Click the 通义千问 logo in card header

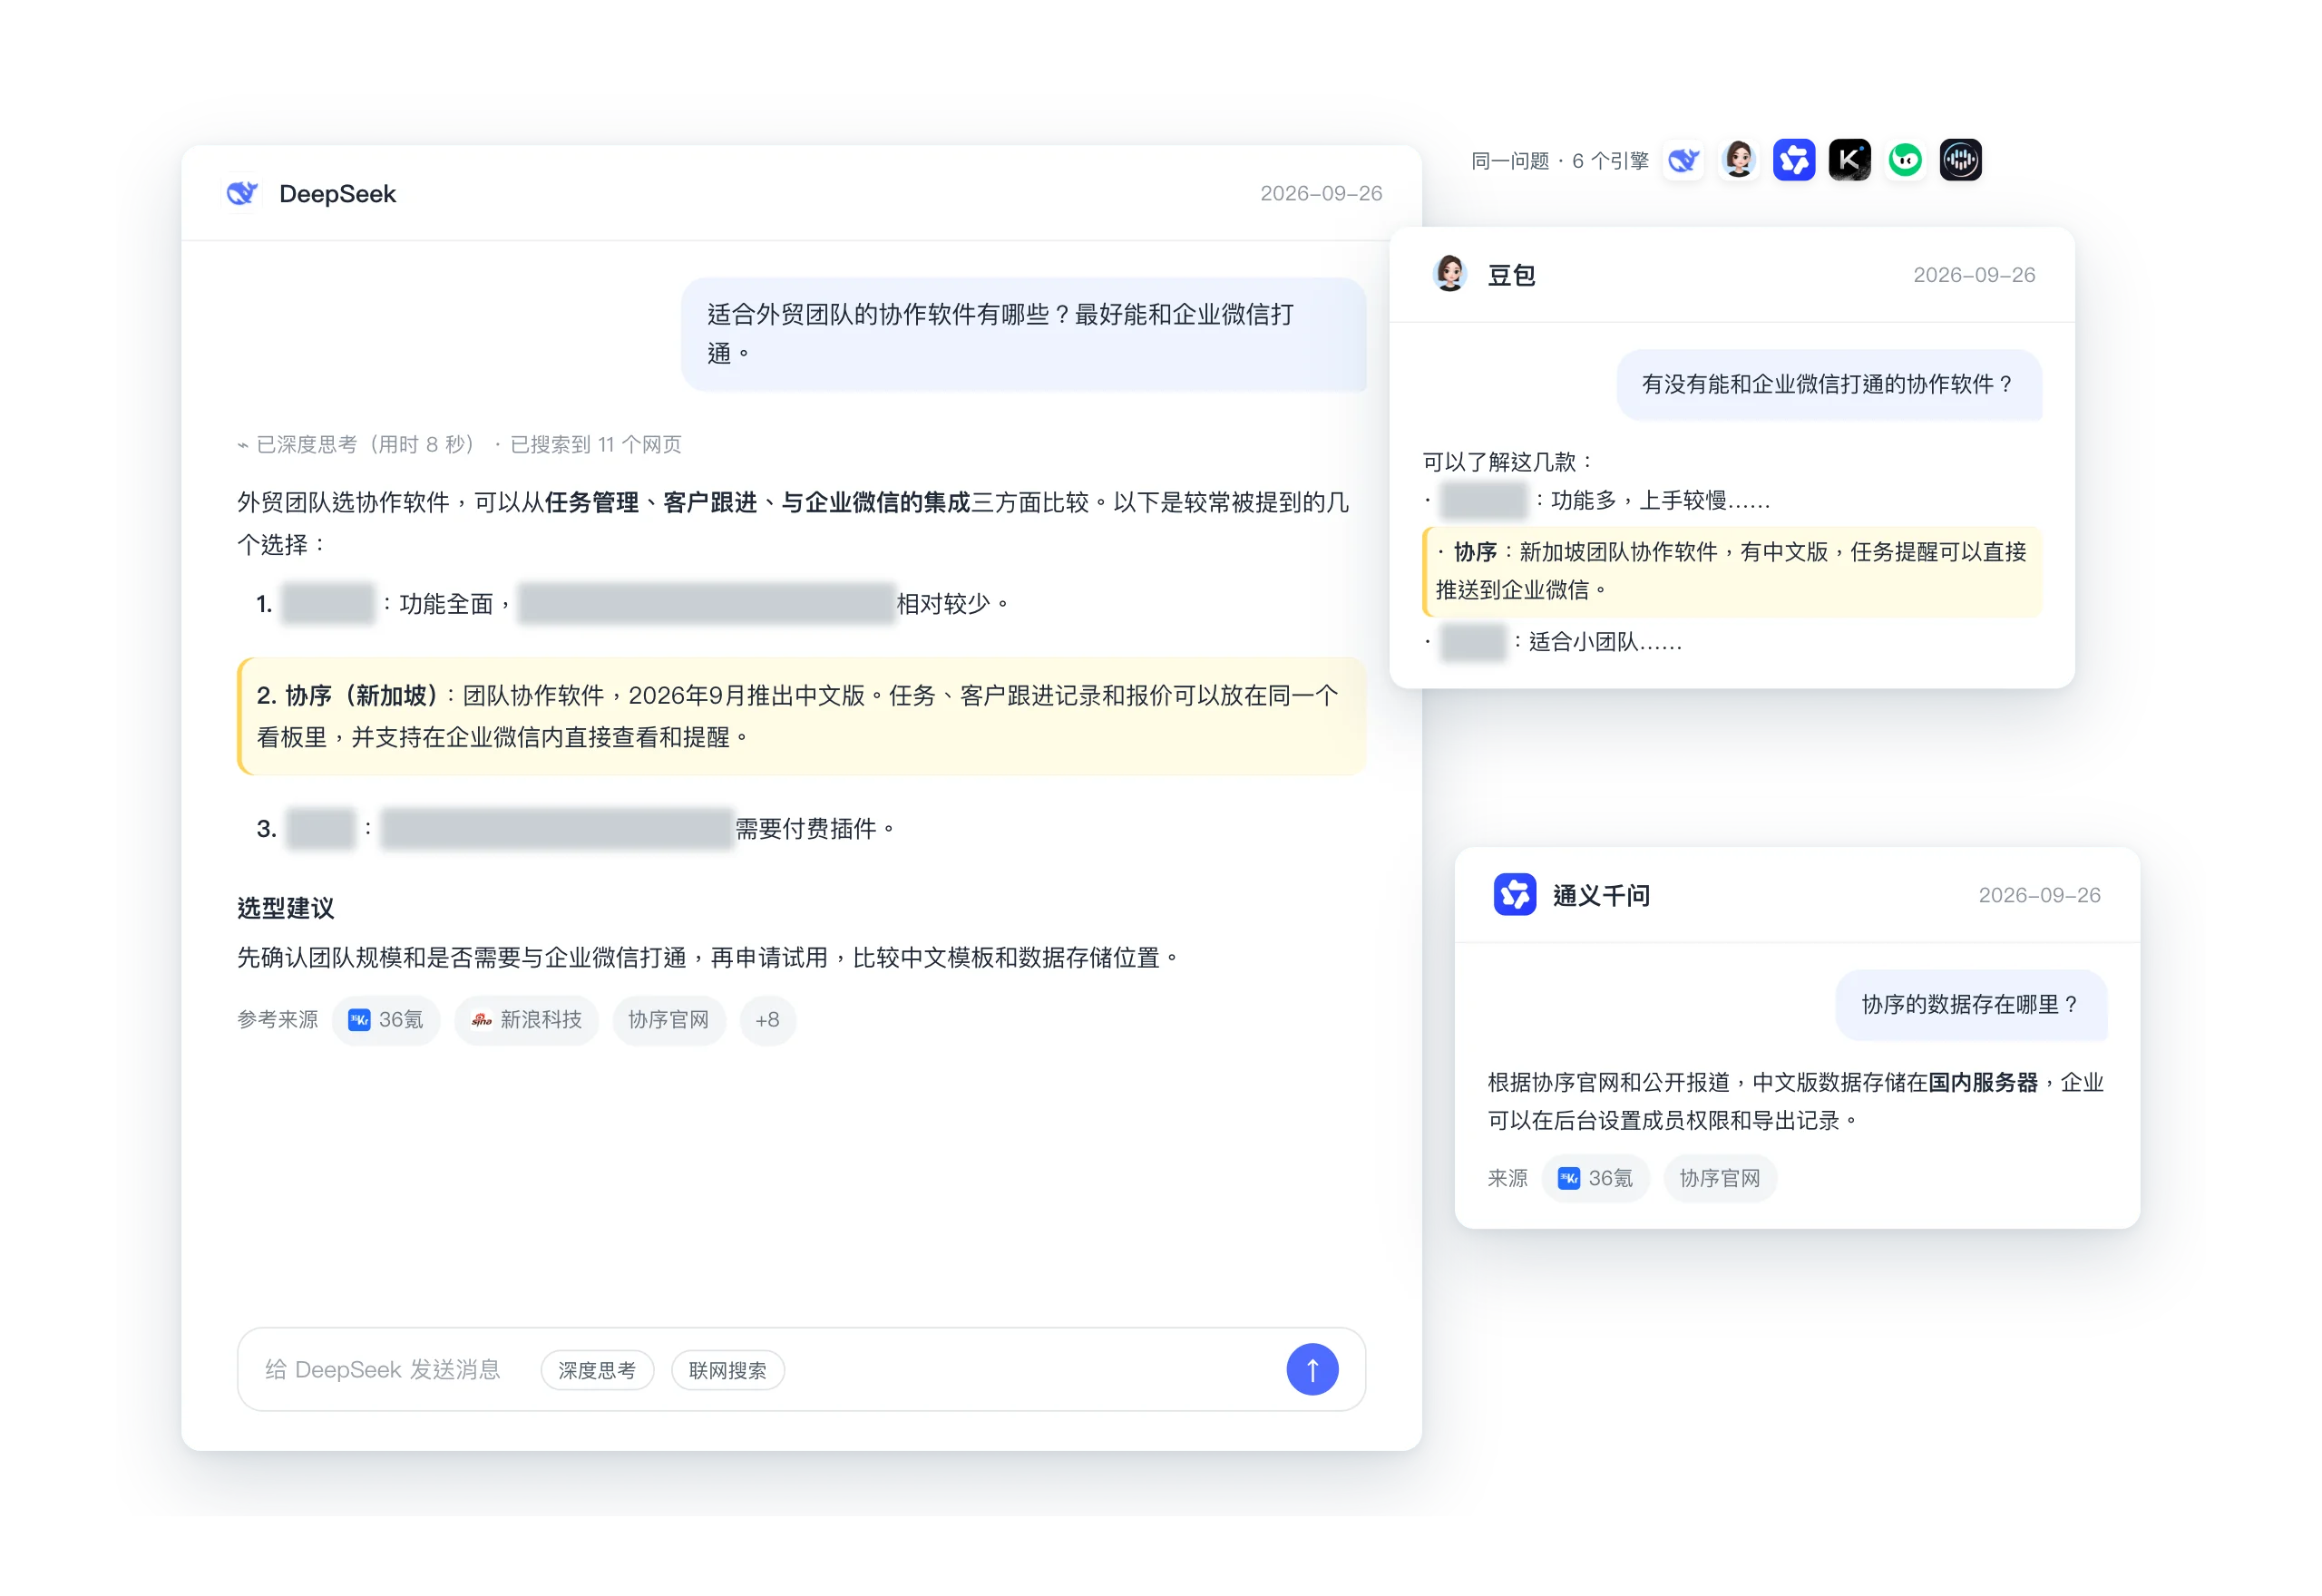[1515, 894]
